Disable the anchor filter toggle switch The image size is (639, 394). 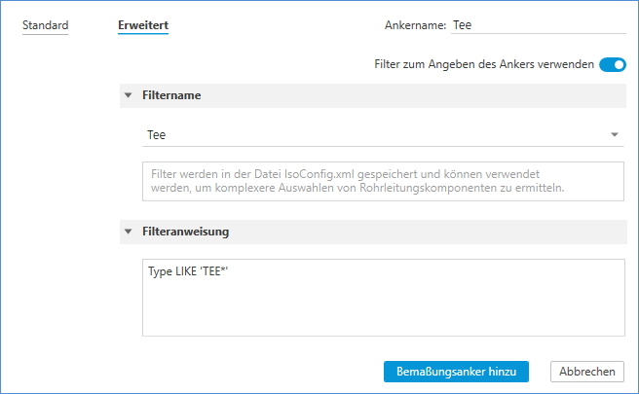click(612, 65)
